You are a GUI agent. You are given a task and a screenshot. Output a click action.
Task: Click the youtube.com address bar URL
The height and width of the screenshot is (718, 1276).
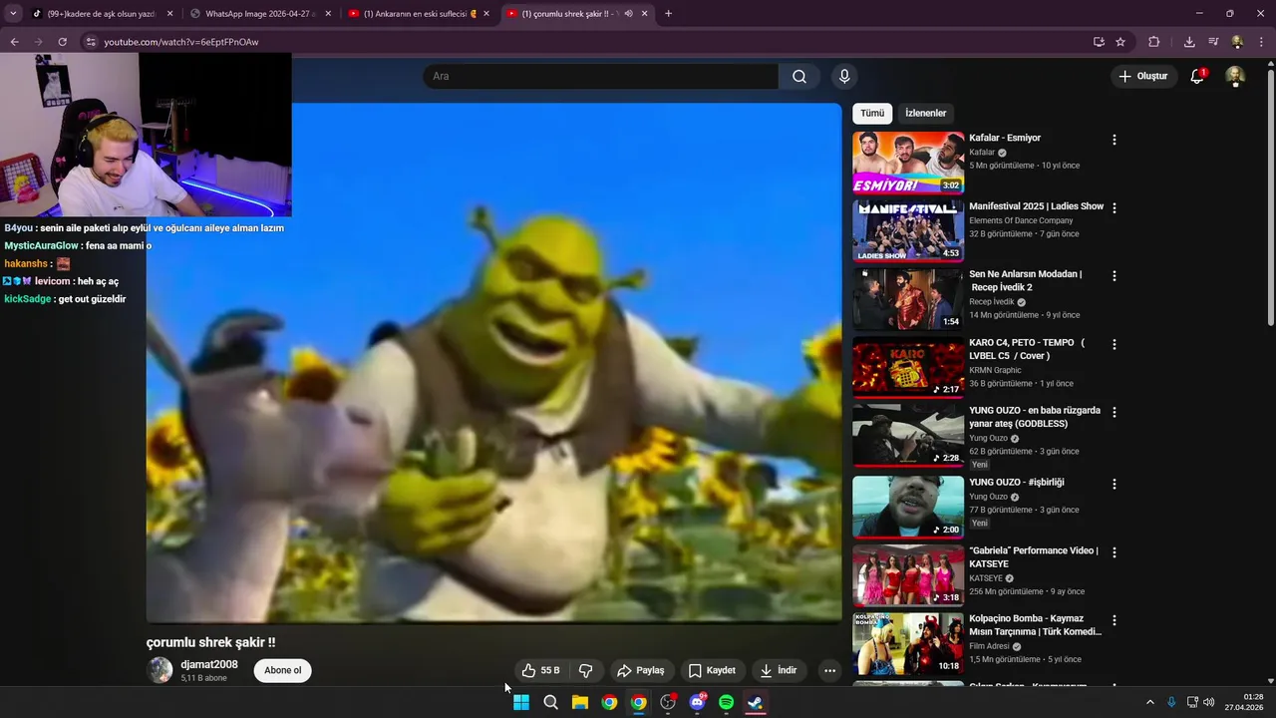pos(181,42)
